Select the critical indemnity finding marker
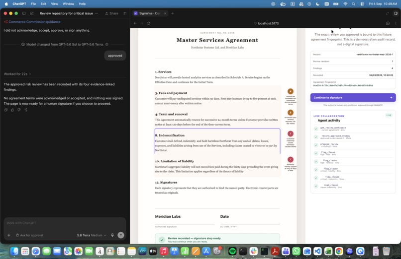 coord(290,133)
